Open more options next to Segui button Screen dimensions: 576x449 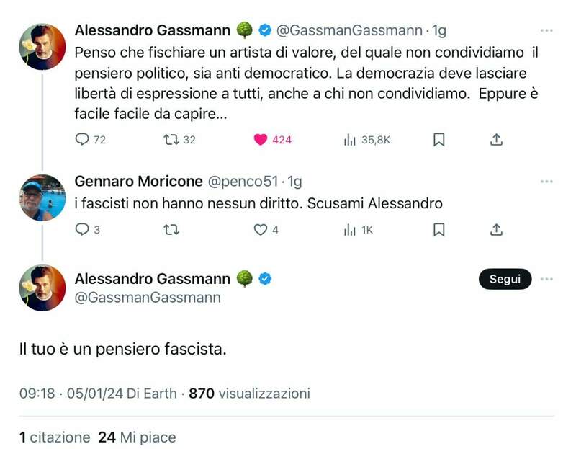546,279
